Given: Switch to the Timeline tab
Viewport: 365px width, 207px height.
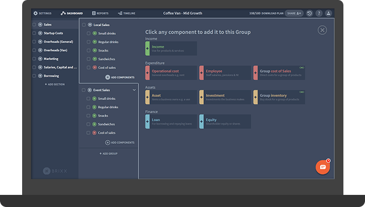Looking at the screenshot, I should pos(126,13).
